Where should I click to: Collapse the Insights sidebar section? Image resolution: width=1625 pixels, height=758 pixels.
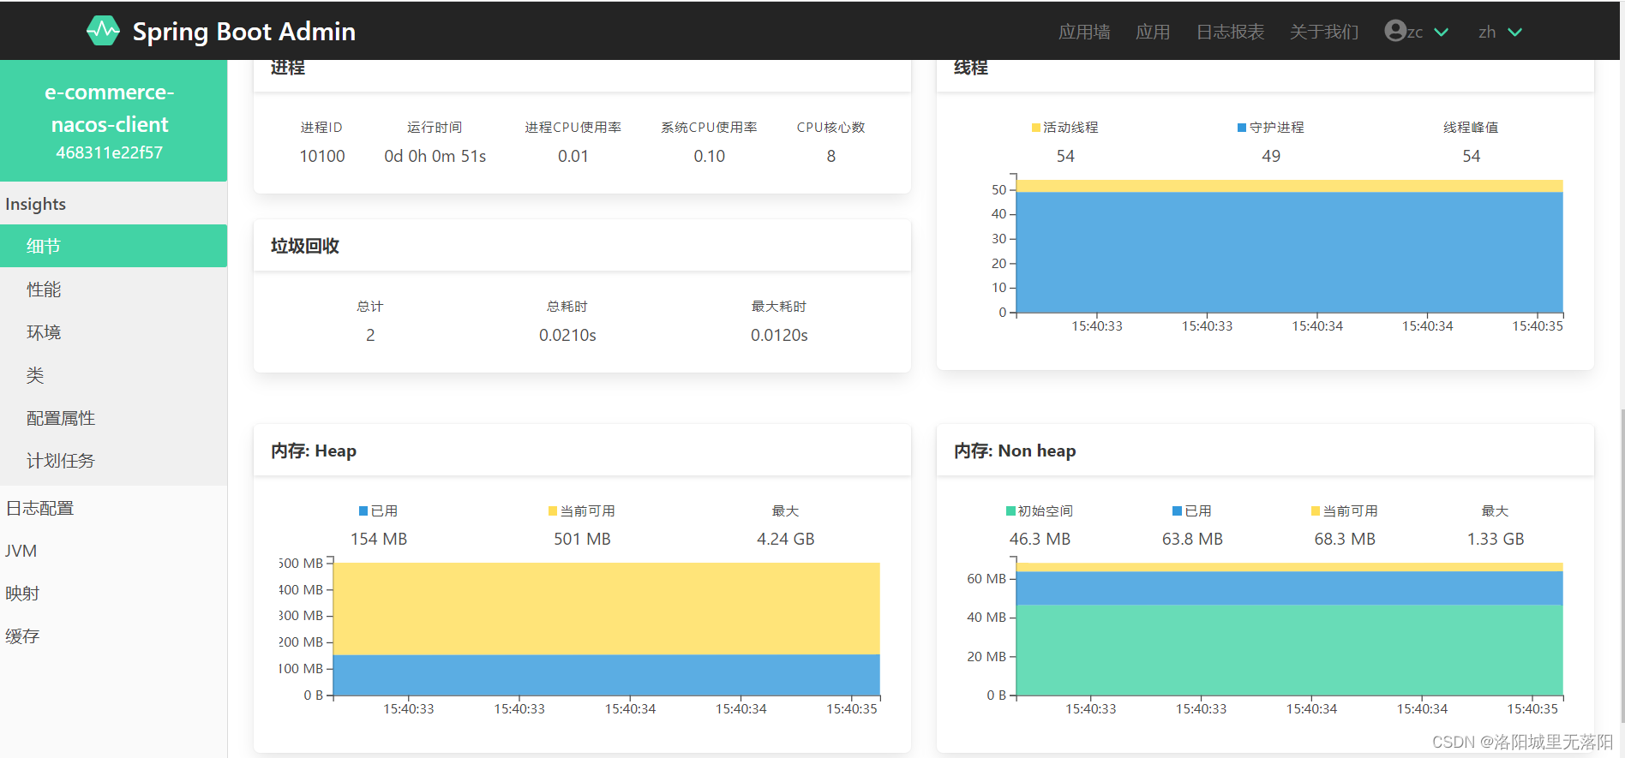pyautogui.click(x=113, y=204)
